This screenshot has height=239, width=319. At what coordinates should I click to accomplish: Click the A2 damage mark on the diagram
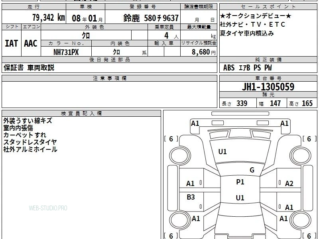[289, 184]
